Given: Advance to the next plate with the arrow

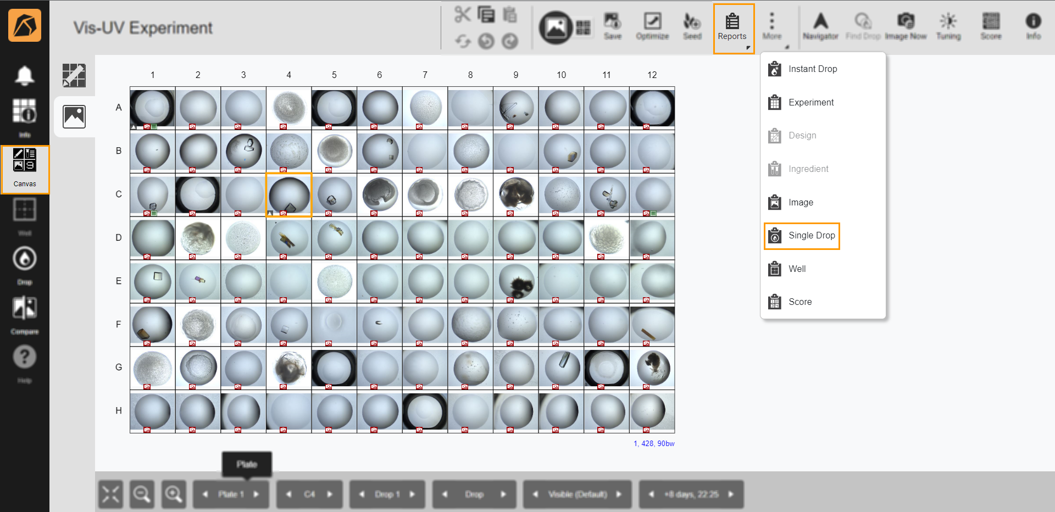Looking at the screenshot, I should point(257,494).
